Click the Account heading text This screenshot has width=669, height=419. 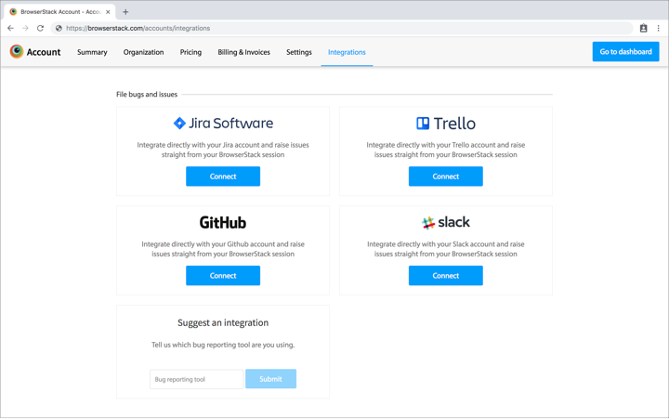point(44,52)
